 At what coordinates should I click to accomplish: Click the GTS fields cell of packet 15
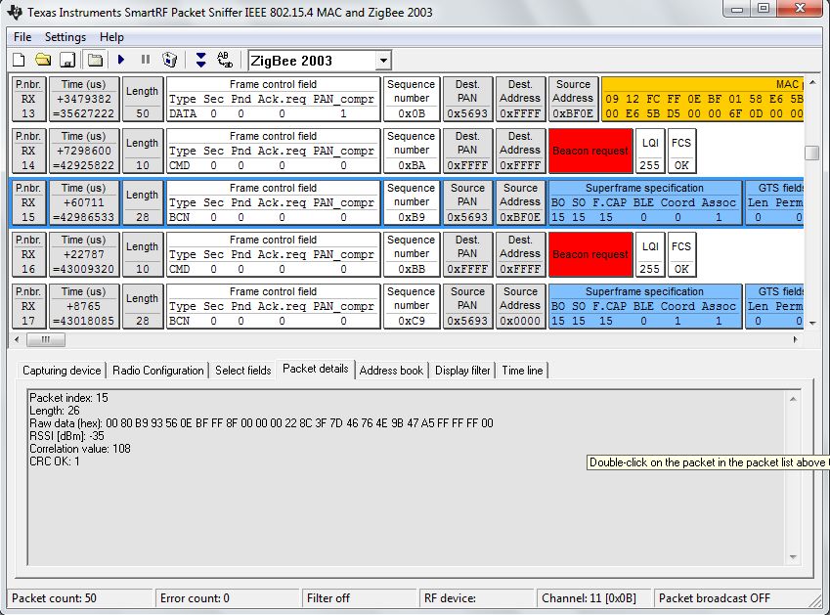[x=774, y=202]
